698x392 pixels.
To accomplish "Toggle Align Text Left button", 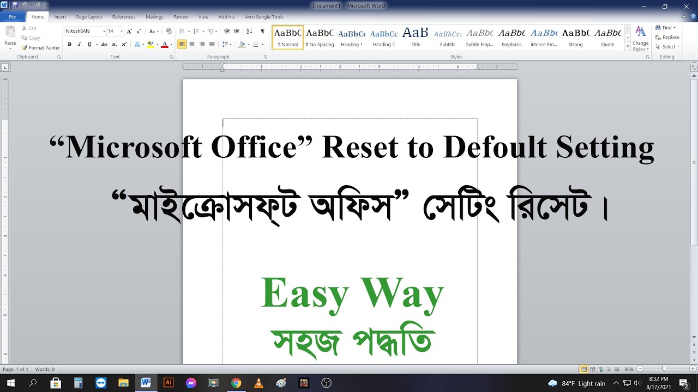I will (182, 45).
